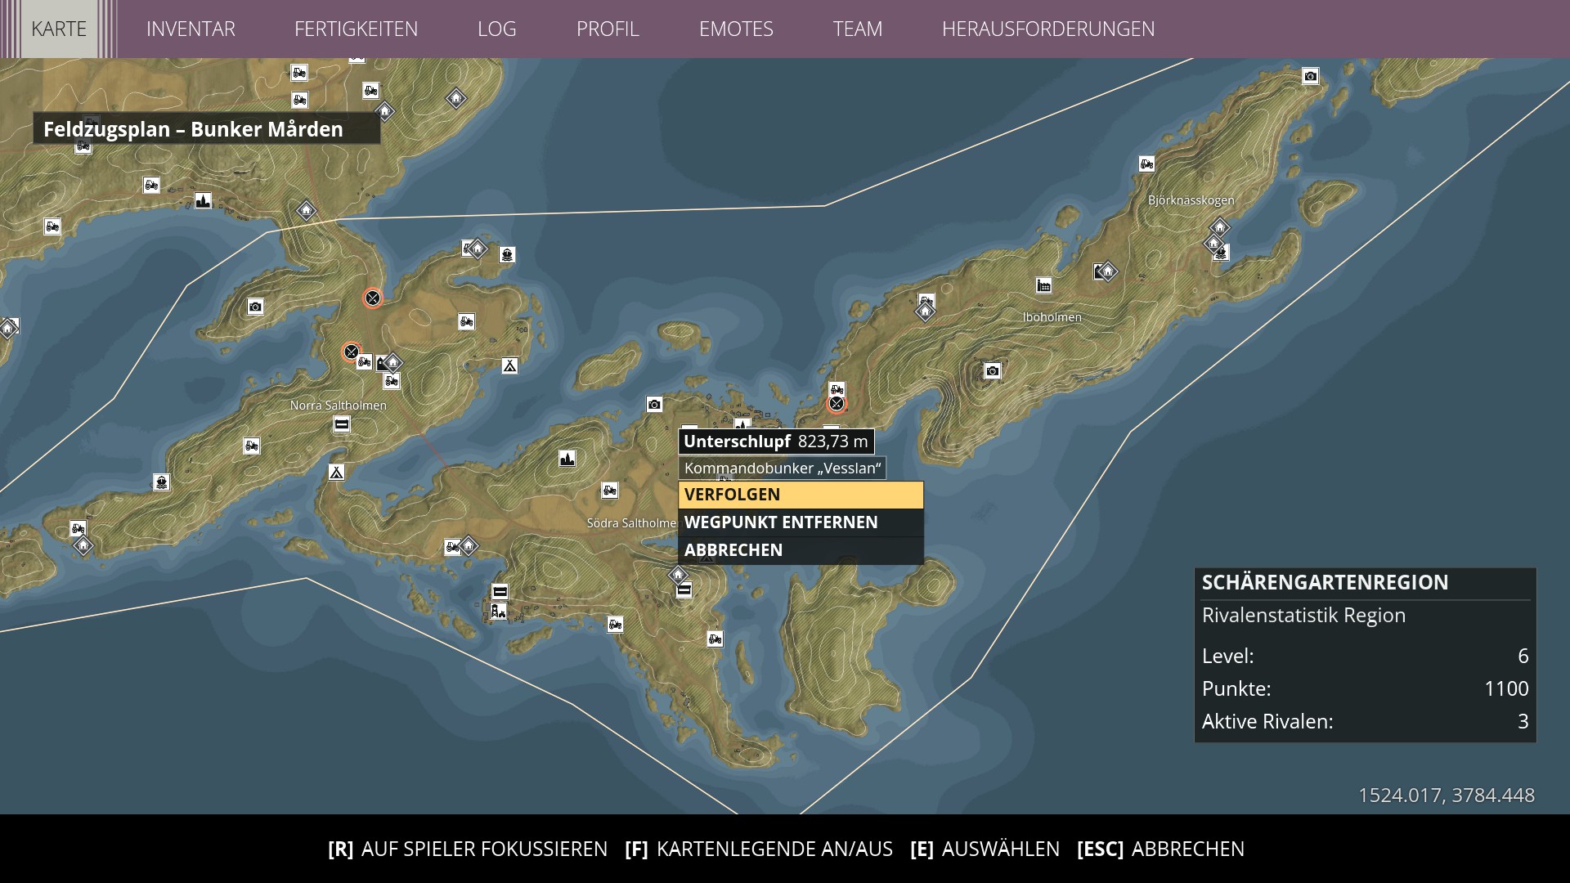Select the harbor boat icon on Norra Saltholmen's west coast
This screenshot has width=1570, height=883.
(x=162, y=482)
